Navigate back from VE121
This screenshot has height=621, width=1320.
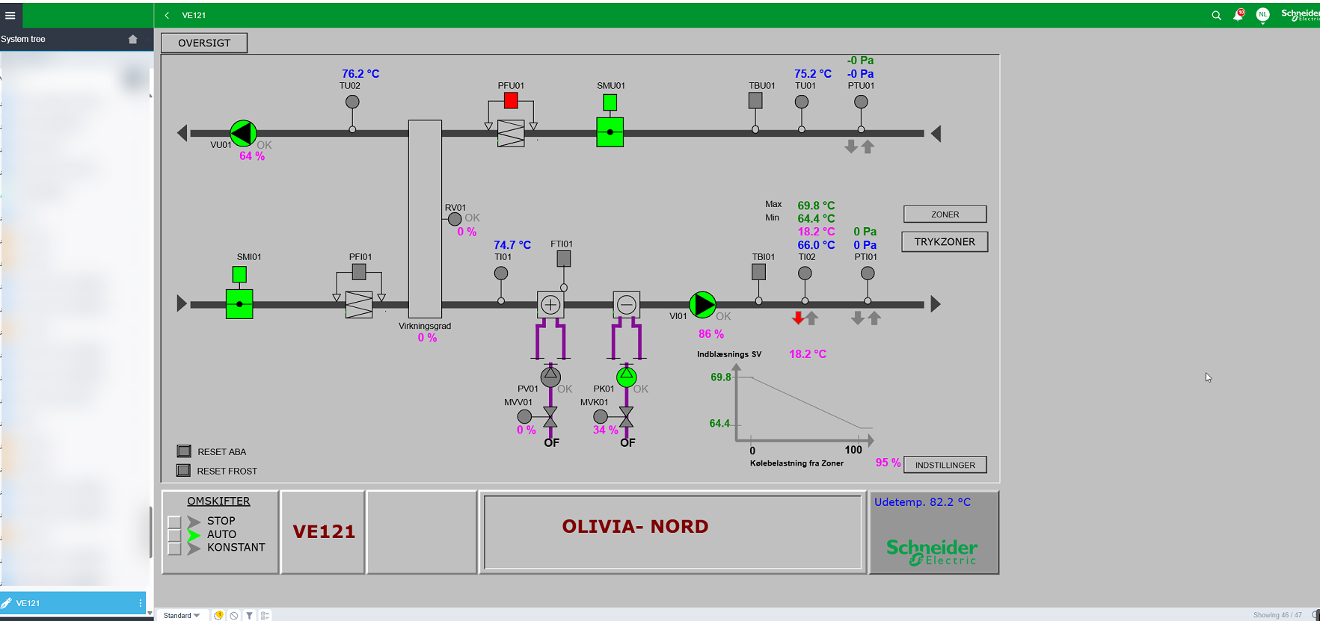click(x=167, y=15)
